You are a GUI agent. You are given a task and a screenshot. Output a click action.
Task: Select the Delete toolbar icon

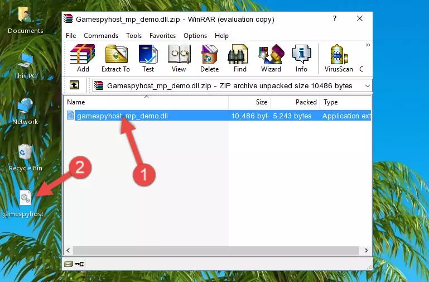coord(210,58)
